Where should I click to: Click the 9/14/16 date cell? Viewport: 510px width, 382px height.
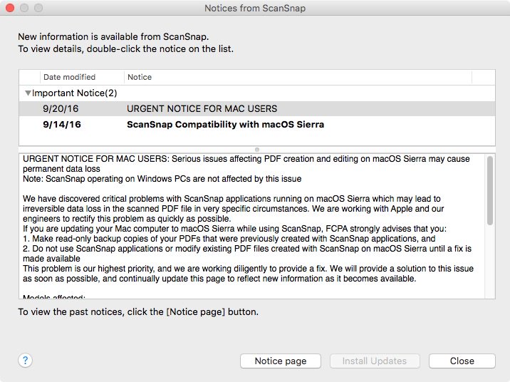pos(62,124)
